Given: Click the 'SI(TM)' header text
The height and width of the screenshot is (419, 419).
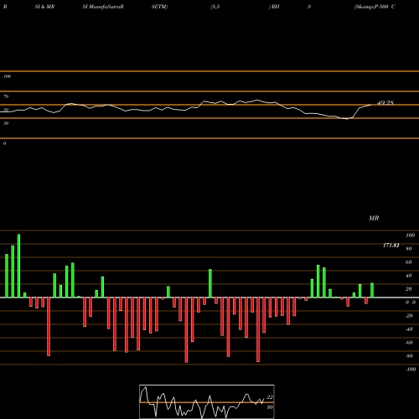Looking at the screenshot, I should point(159,7).
